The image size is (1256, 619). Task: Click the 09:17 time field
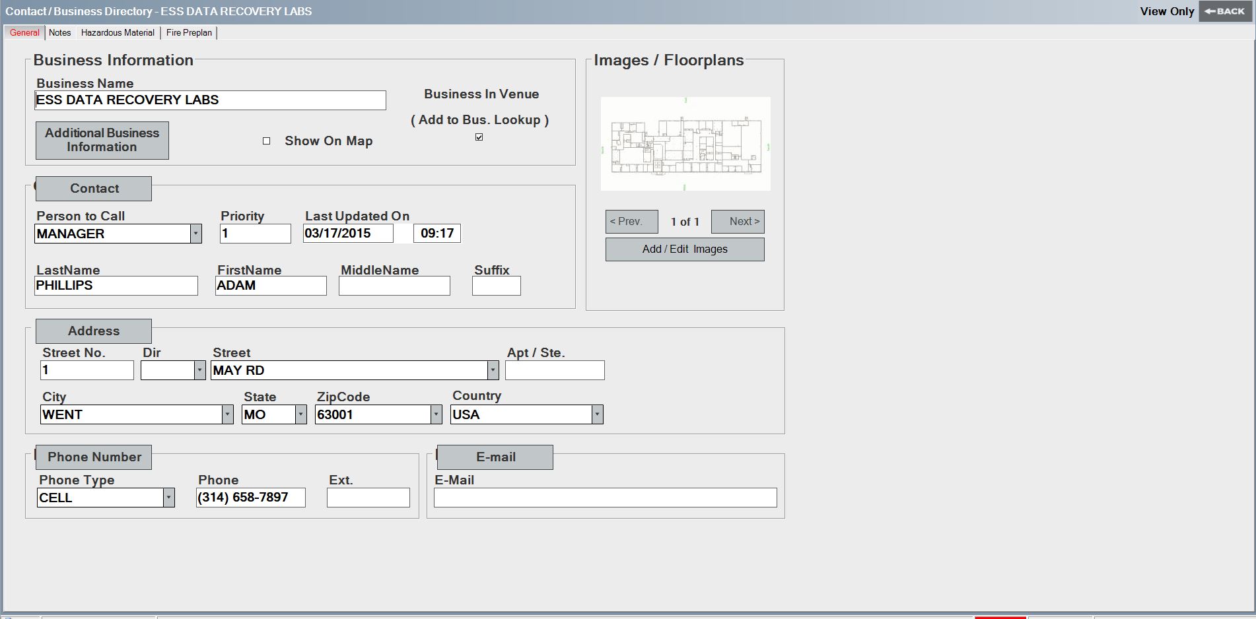click(437, 234)
